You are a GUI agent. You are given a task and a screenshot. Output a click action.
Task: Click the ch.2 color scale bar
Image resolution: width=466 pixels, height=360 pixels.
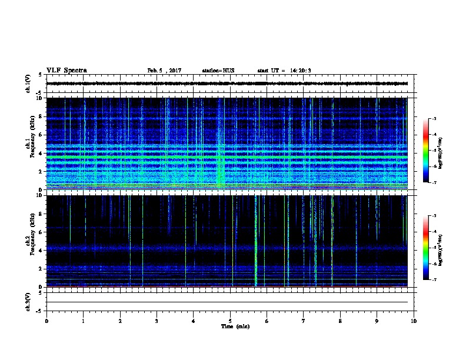425,248
